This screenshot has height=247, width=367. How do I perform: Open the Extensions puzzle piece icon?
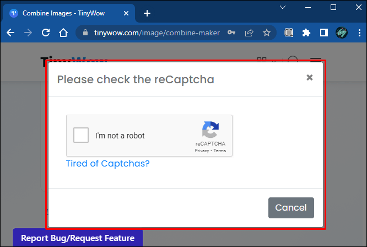point(306,33)
